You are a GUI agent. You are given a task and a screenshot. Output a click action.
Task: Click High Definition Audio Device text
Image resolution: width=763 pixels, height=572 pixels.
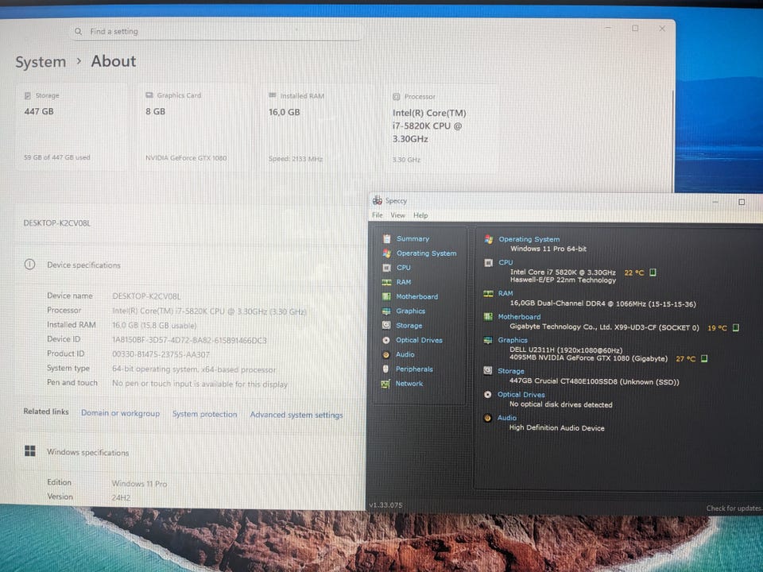(556, 428)
